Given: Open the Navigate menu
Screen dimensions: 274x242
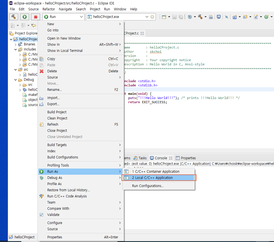Looking at the screenshot, I should (65, 9).
